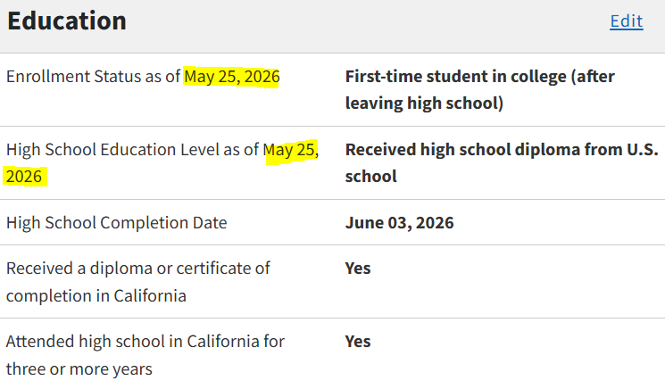Select Received high school diploma from U.S. text
665x389 pixels.
[x=502, y=150]
